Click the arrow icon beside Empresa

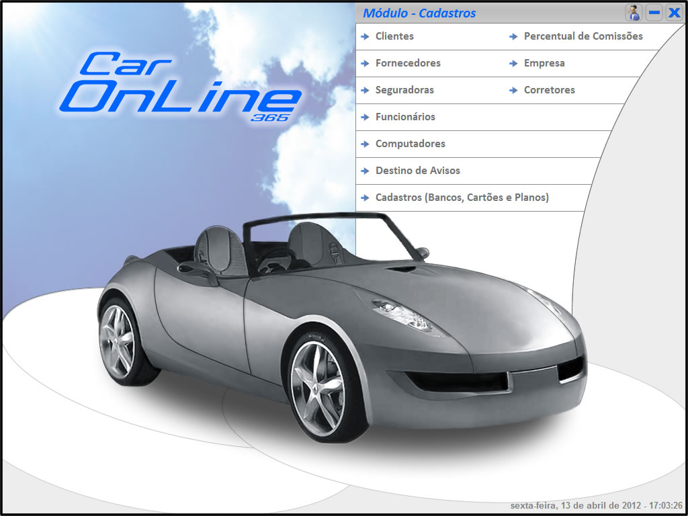[513, 64]
